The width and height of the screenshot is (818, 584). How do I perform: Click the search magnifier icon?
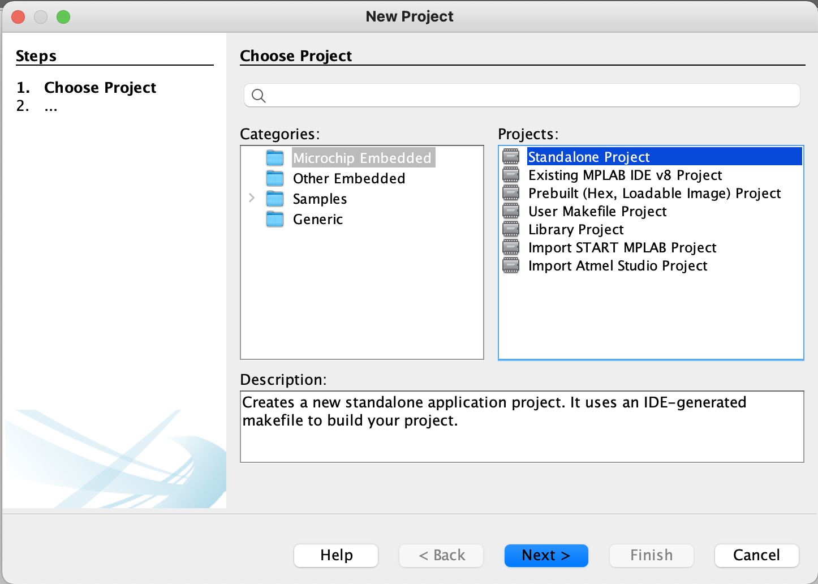[259, 96]
